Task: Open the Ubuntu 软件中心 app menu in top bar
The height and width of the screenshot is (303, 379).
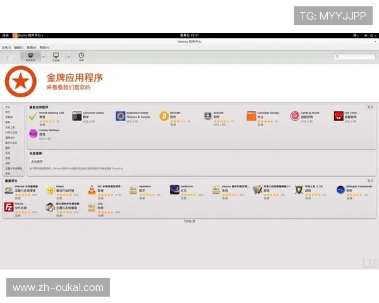Action: pos(28,35)
